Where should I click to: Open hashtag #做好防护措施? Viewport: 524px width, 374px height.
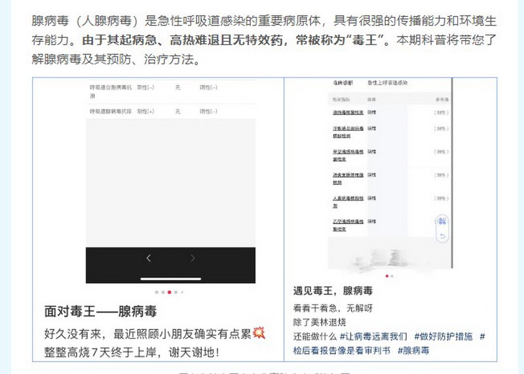(443, 336)
